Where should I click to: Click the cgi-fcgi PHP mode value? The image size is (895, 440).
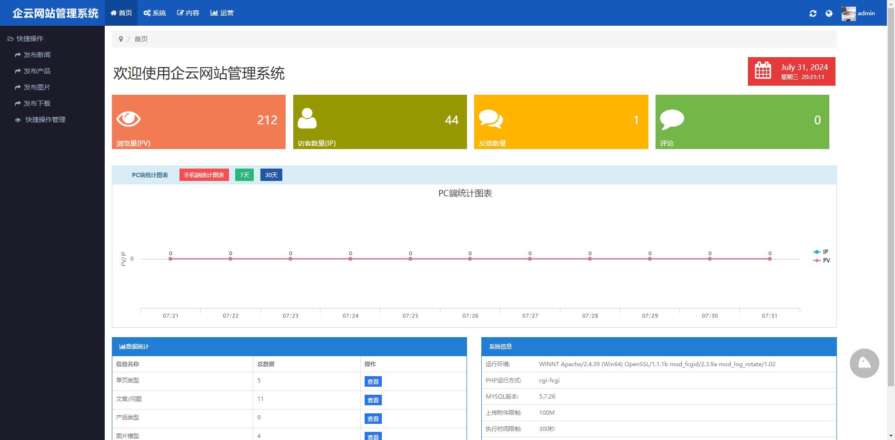click(549, 380)
